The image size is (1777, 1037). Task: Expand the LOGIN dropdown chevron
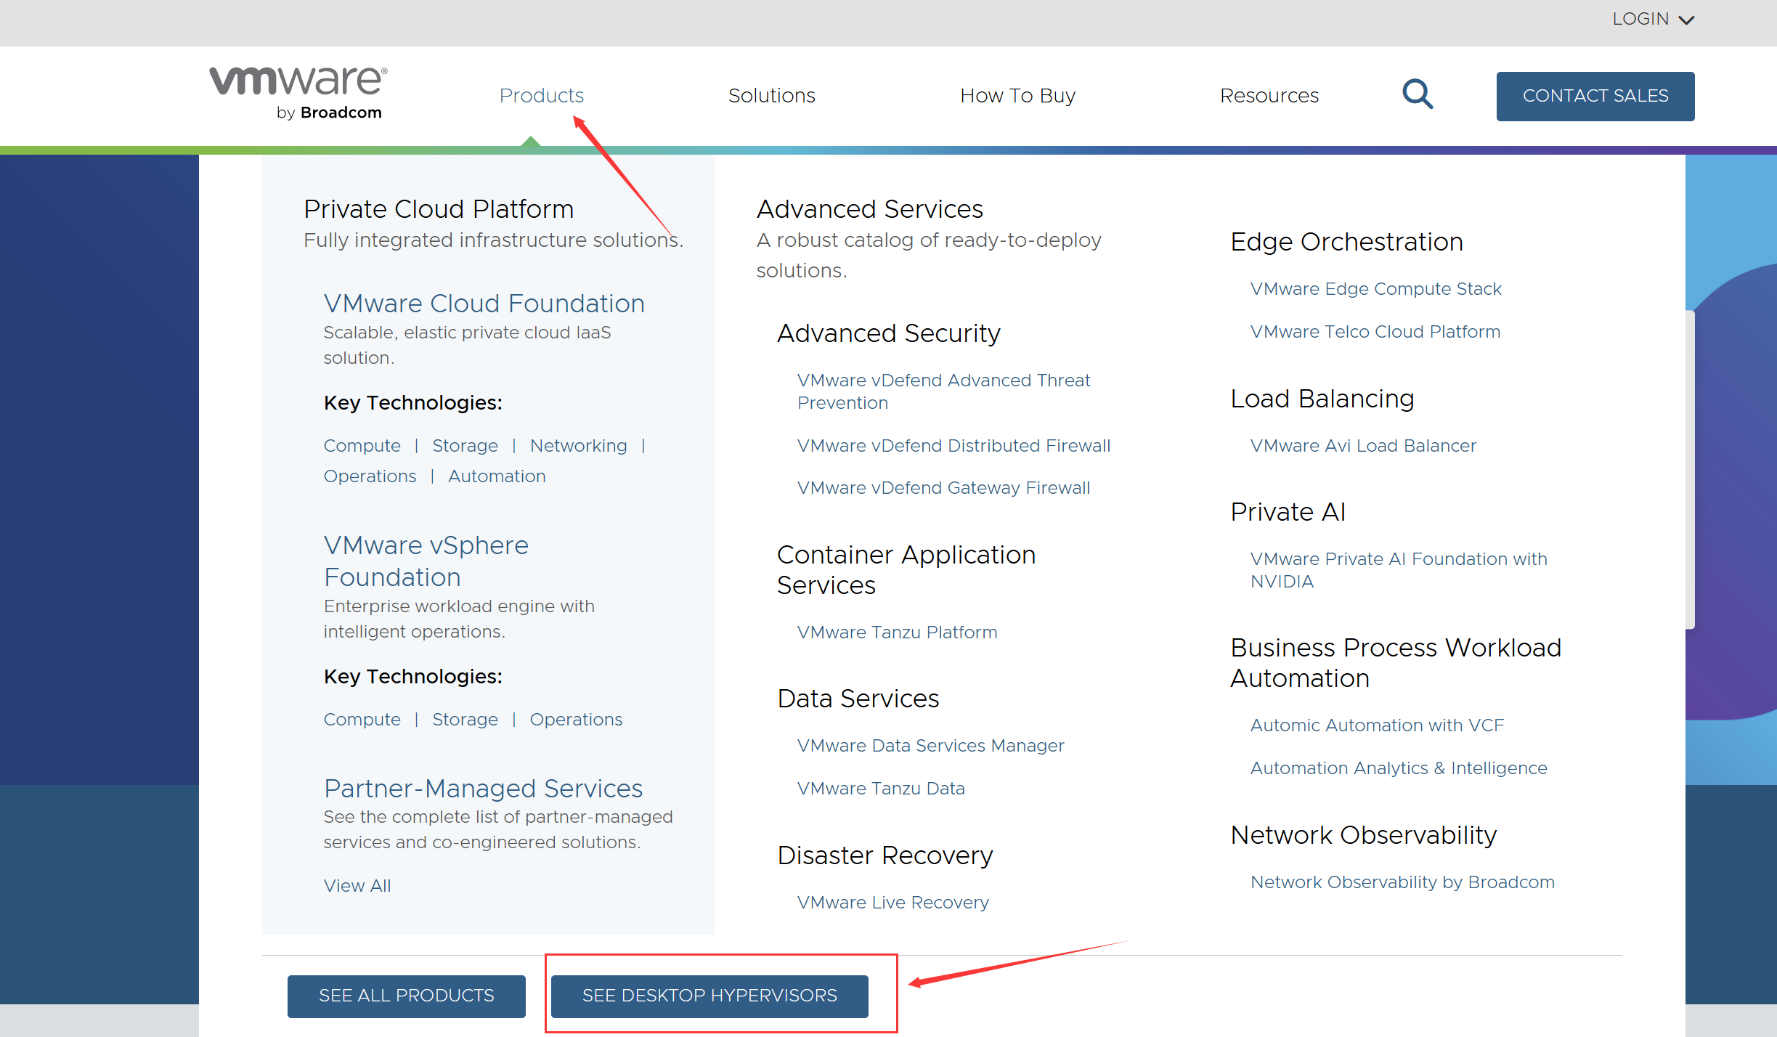1687,20
